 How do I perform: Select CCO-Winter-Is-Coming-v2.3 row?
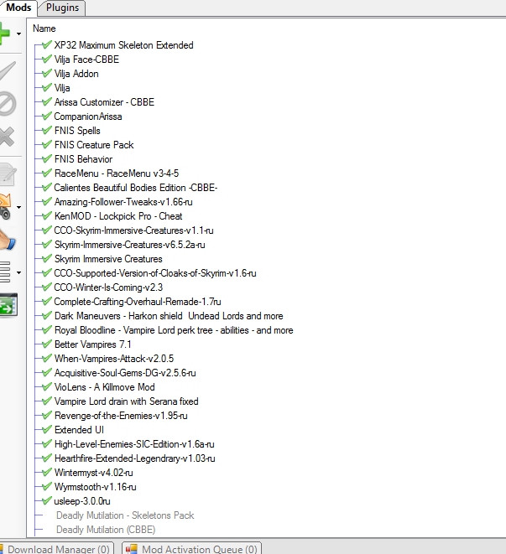point(108,287)
